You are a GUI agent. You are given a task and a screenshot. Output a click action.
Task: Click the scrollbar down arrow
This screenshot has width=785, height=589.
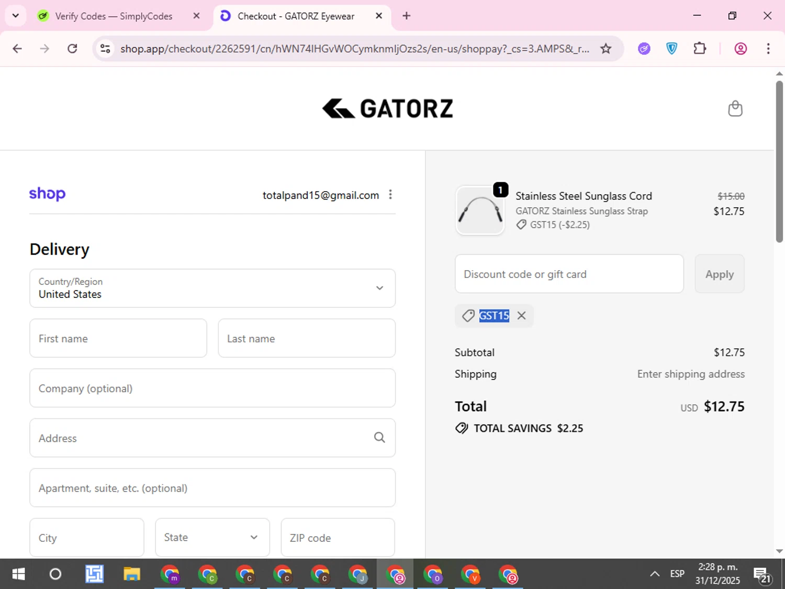779,551
